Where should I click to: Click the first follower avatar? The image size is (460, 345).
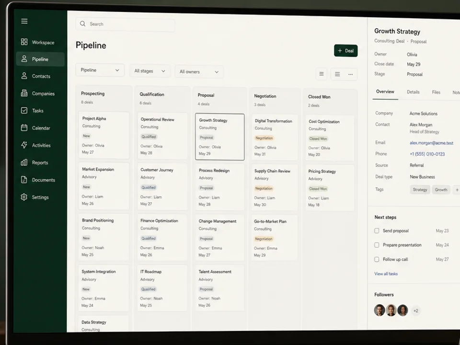click(x=379, y=310)
